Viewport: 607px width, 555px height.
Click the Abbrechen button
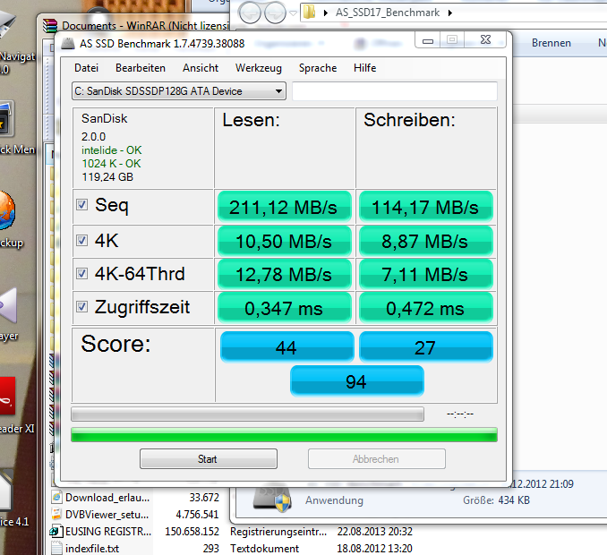pos(377,459)
